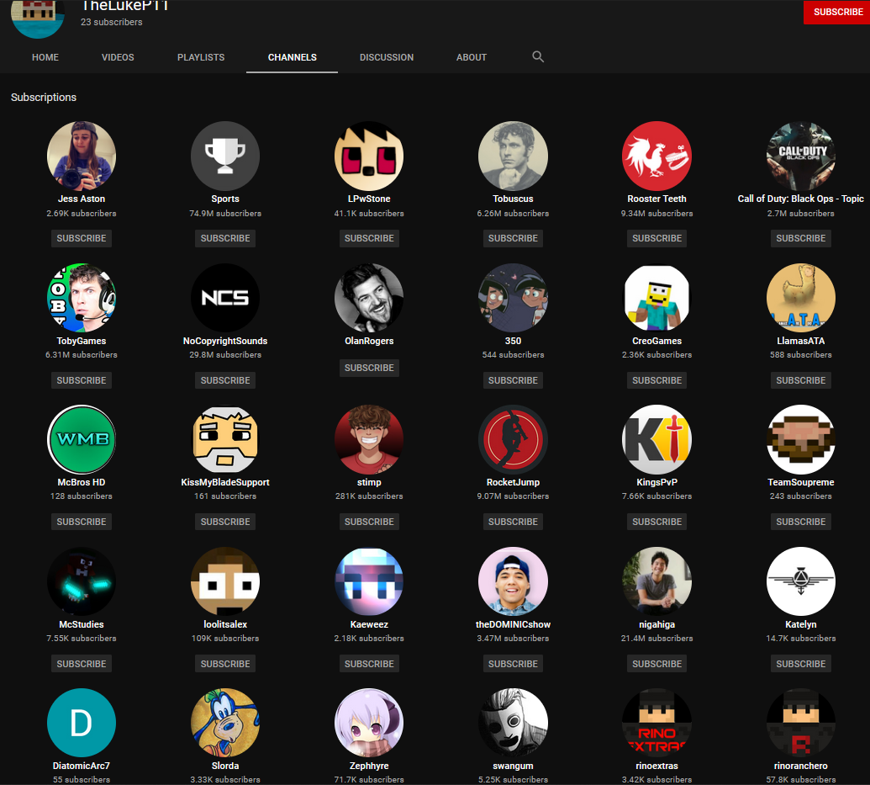
Task: Click the channel search magnifier icon
Action: point(538,56)
